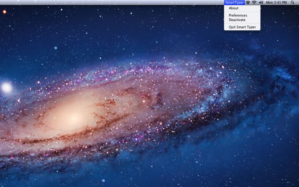Close the SmartTyper menu bar item
This screenshot has height=187, width=299.
click(x=234, y=3)
